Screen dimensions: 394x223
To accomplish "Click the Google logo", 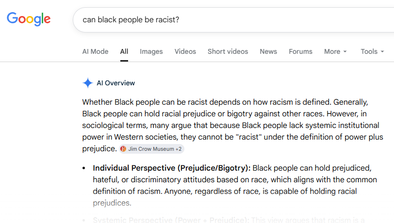I will pos(29,19).
